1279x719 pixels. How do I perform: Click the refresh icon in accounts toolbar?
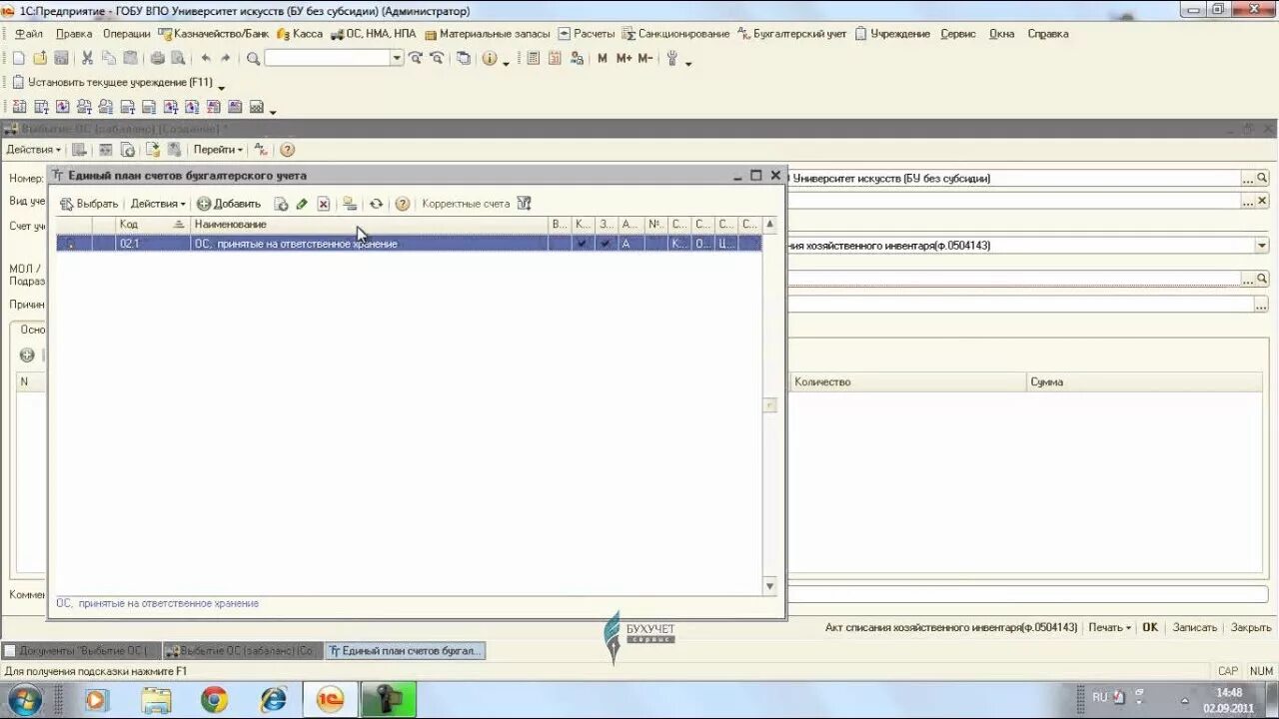[x=376, y=204]
